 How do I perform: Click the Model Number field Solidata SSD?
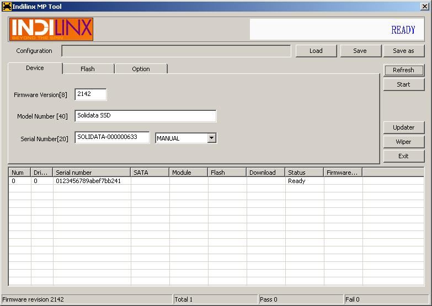coord(146,116)
